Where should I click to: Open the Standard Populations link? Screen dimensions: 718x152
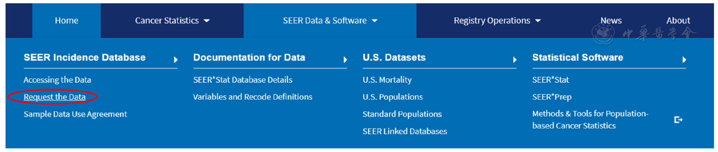coord(402,114)
